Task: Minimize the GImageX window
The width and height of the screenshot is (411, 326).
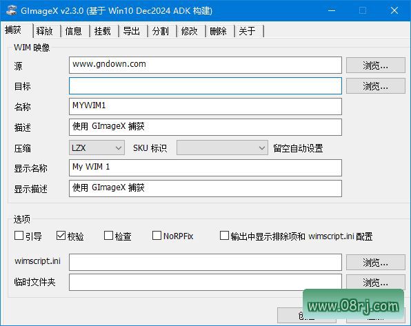Action: tap(332, 10)
